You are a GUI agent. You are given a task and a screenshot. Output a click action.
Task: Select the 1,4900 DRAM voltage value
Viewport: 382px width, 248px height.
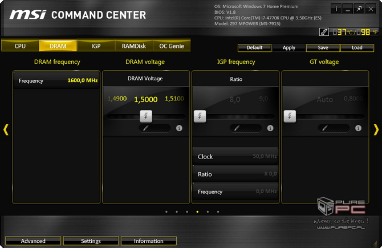[x=117, y=99]
